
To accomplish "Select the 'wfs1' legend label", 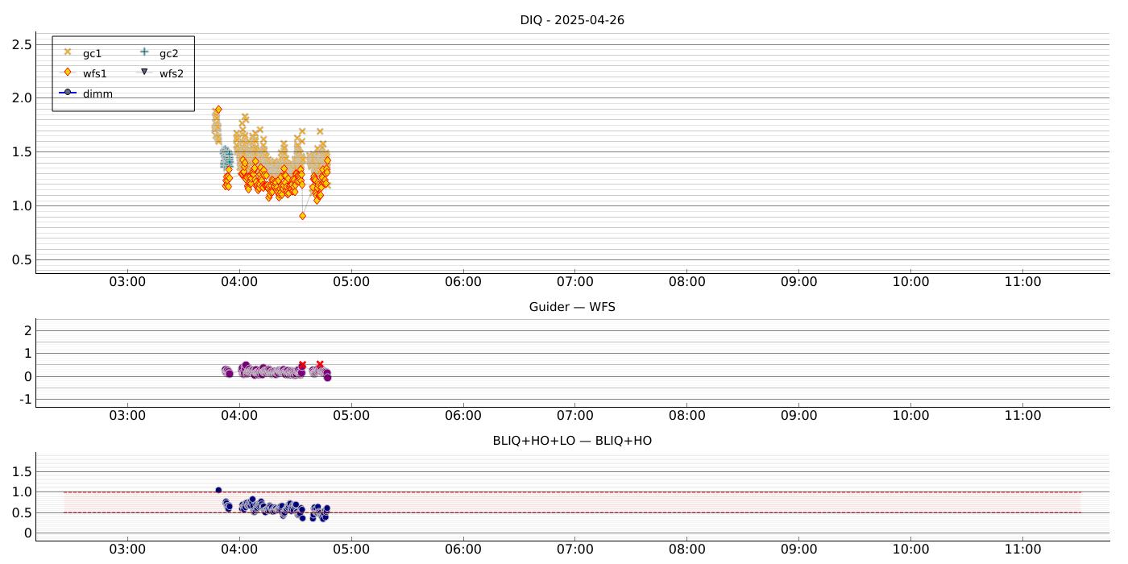I will pos(94,73).
